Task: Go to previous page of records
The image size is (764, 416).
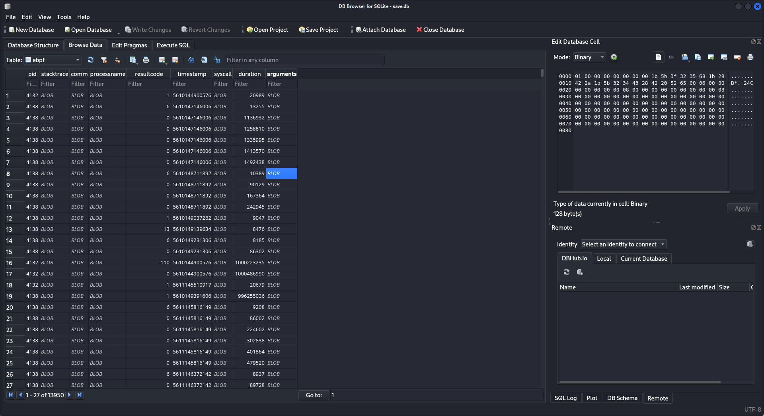Action: coord(20,395)
